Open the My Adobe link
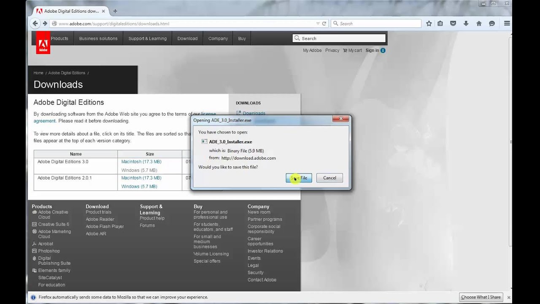Screen dimensions: 540x304 point(312,50)
